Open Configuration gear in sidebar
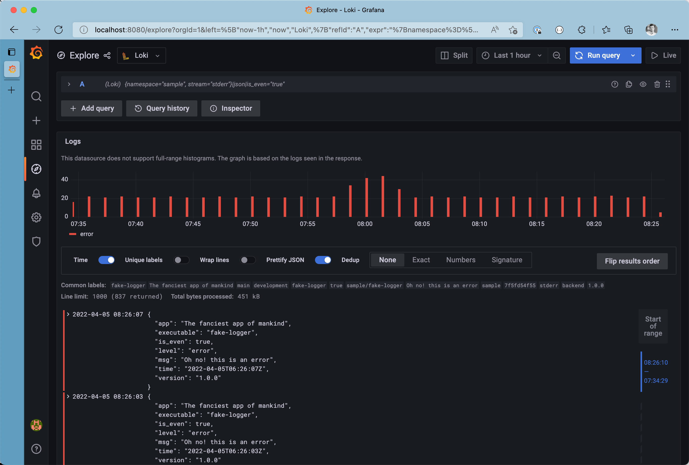 pyautogui.click(x=36, y=217)
